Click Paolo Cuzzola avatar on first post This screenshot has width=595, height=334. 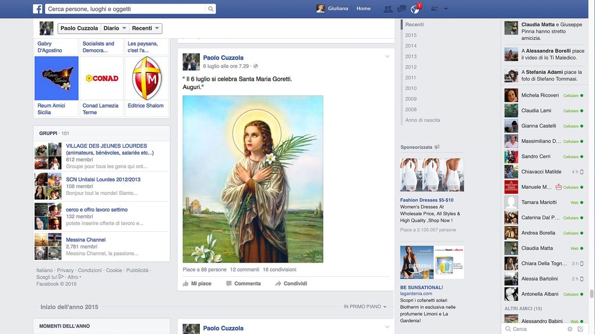pos(191,62)
